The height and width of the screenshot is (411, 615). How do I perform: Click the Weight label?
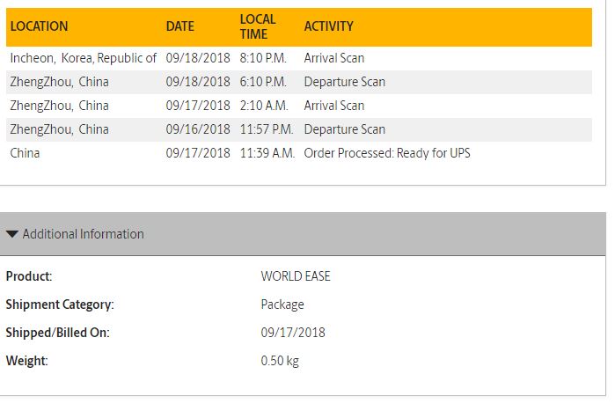26,361
